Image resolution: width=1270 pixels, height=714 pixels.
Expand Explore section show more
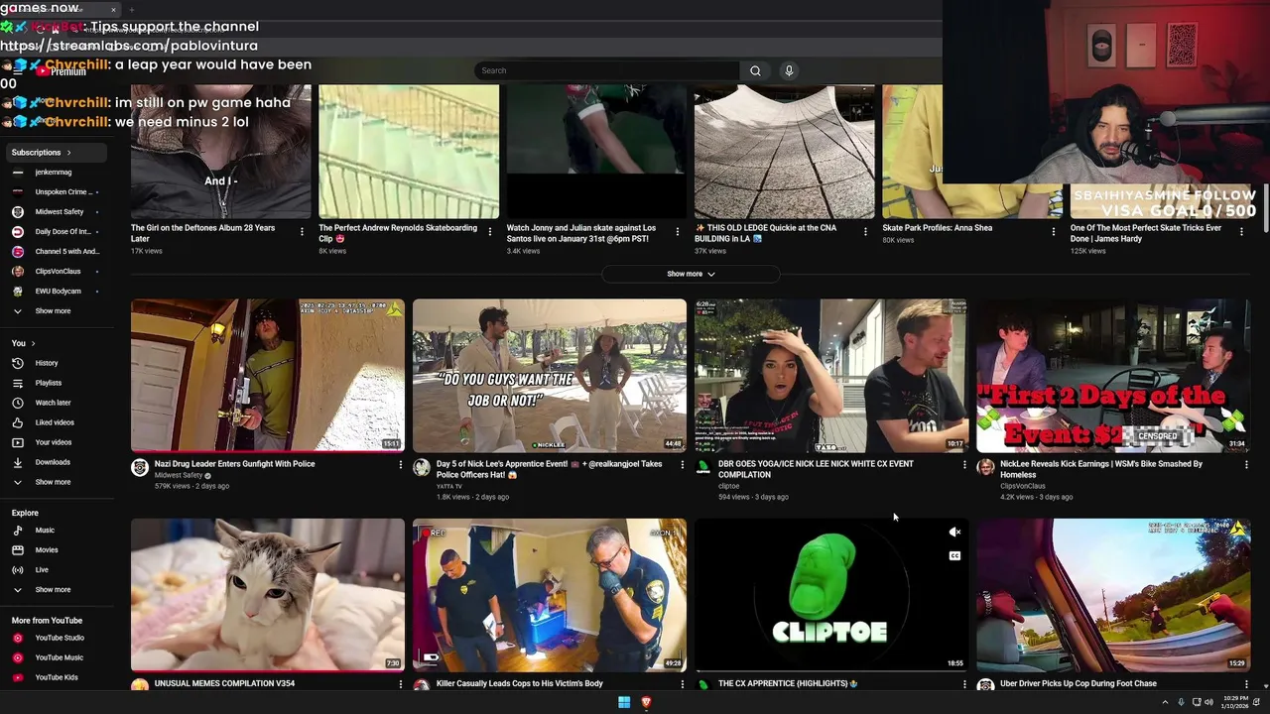click(53, 590)
